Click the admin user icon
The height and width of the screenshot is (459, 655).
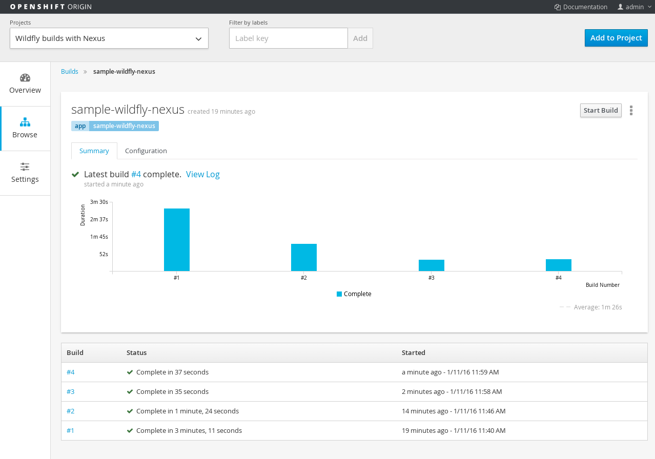620,7
